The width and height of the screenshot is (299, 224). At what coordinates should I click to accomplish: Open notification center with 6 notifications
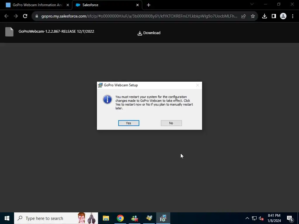pyautogui.click(x=290, y=218)
